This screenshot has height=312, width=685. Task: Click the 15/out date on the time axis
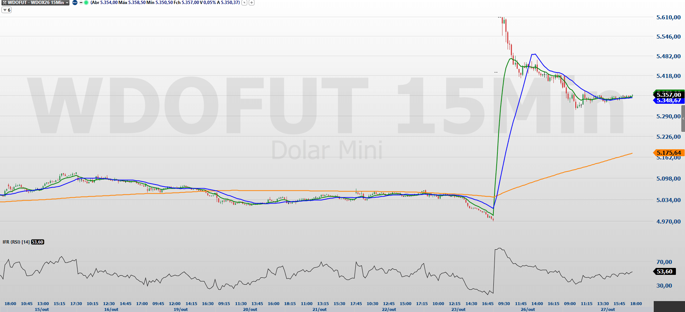tap(42, 309)
